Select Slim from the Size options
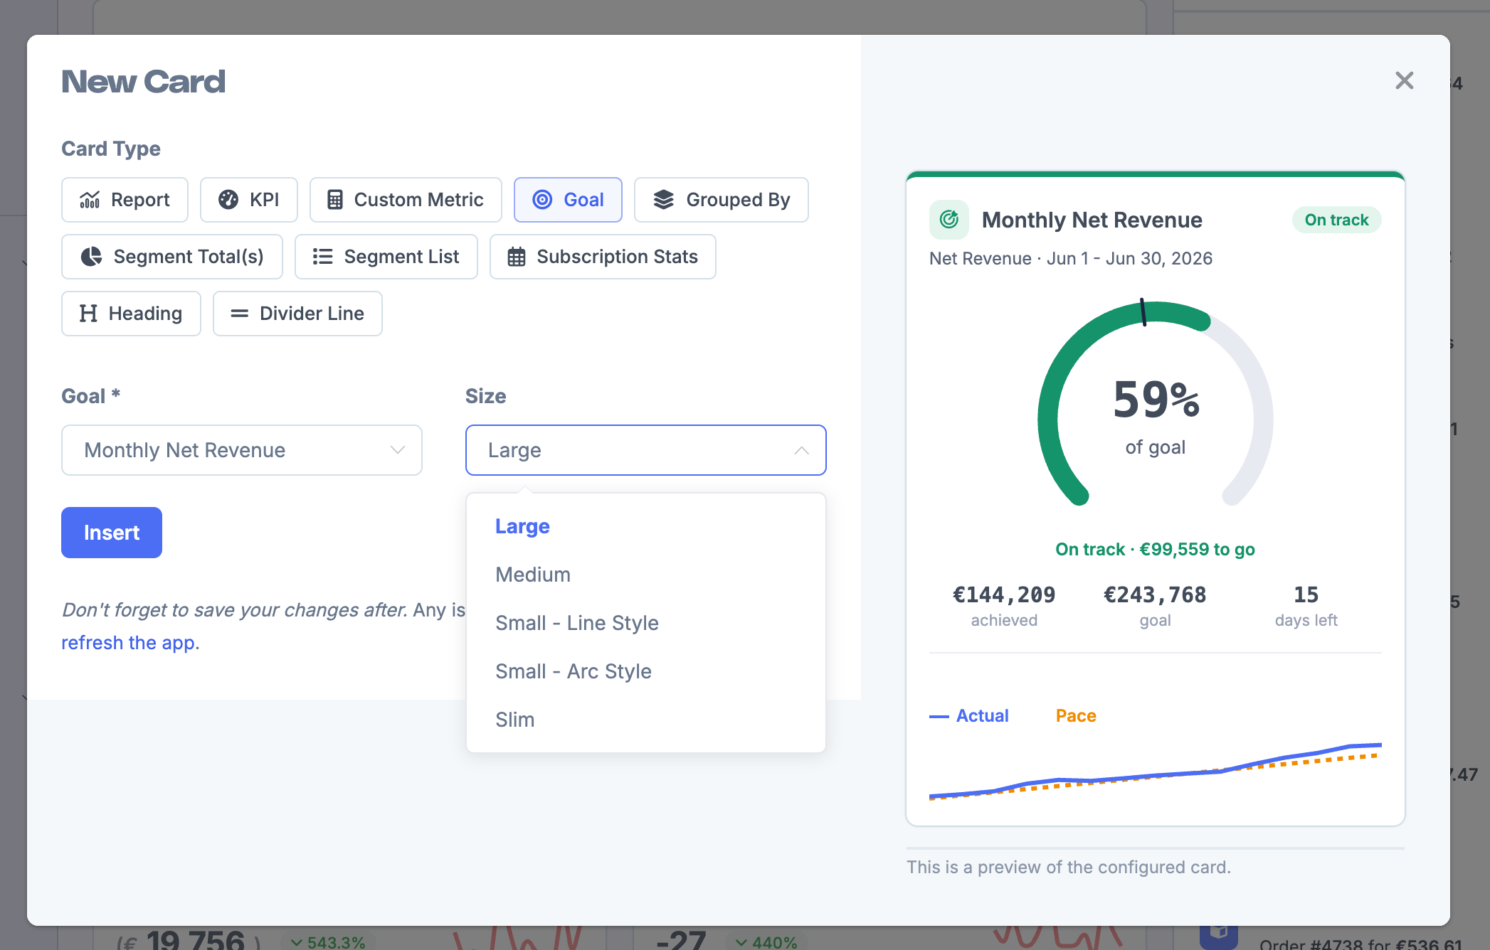 click(x=646, y=720)
